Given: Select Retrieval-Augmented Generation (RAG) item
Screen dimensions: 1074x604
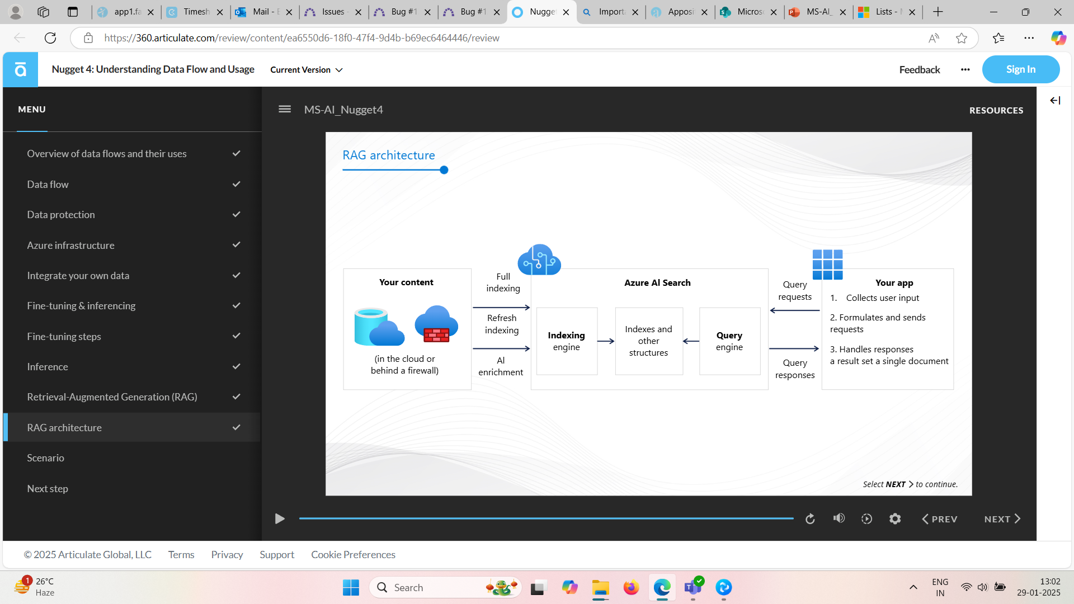Looking at the screenshot, I should point(131,397).
